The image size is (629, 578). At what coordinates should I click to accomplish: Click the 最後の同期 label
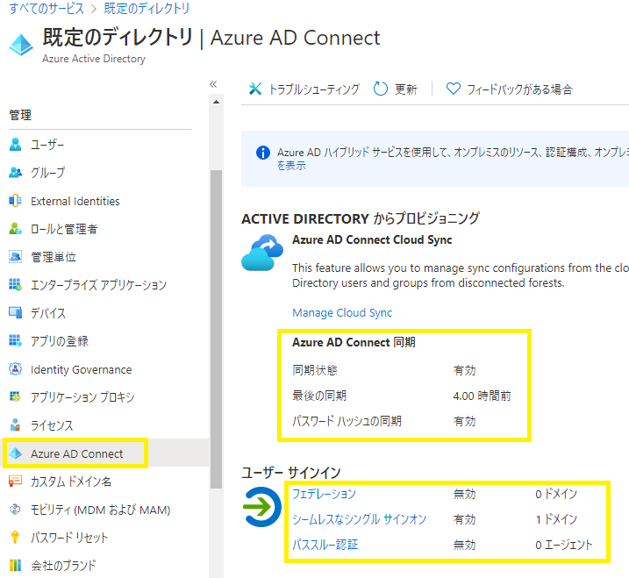319,396
